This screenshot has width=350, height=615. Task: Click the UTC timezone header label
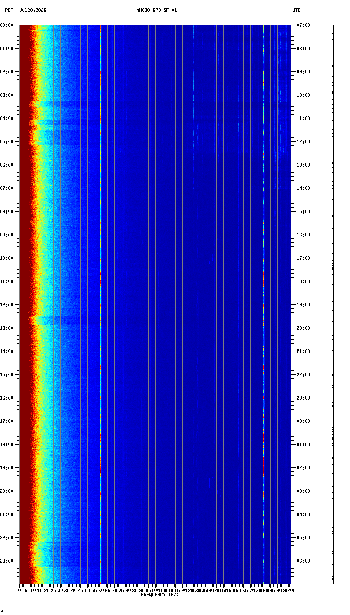[296, 10]
